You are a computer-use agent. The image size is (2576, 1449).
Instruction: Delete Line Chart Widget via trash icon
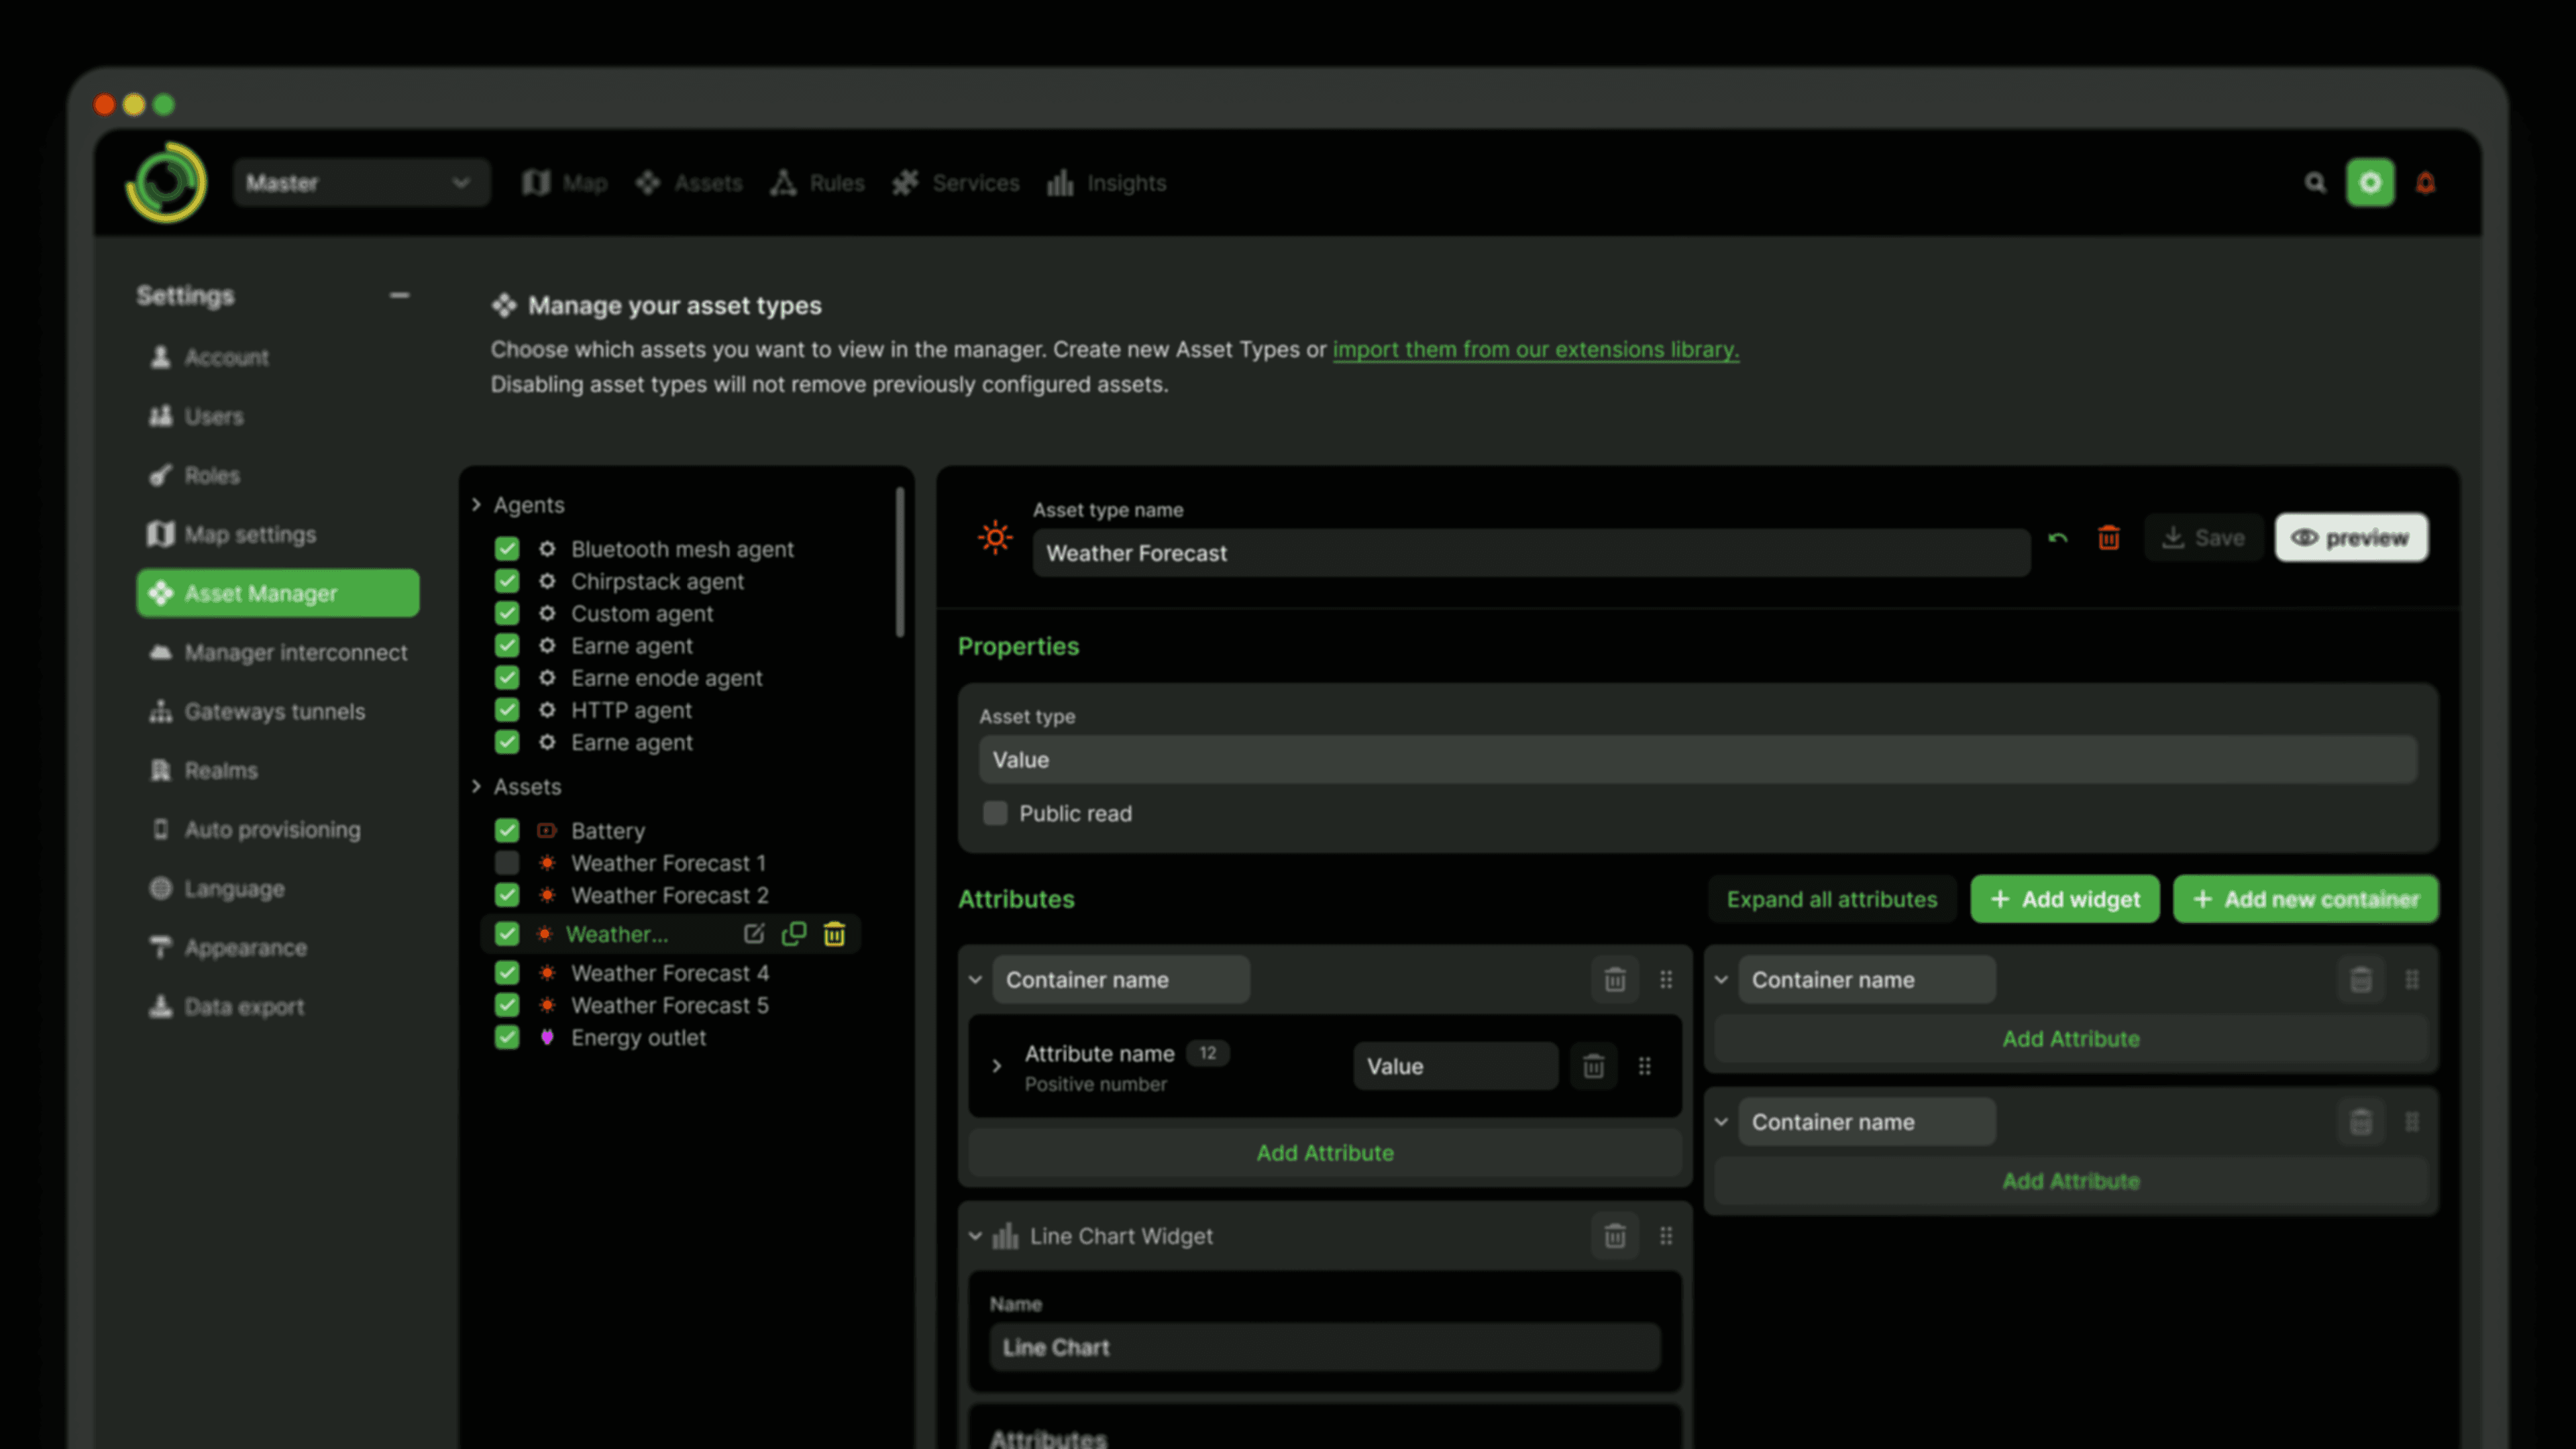1614,1236
